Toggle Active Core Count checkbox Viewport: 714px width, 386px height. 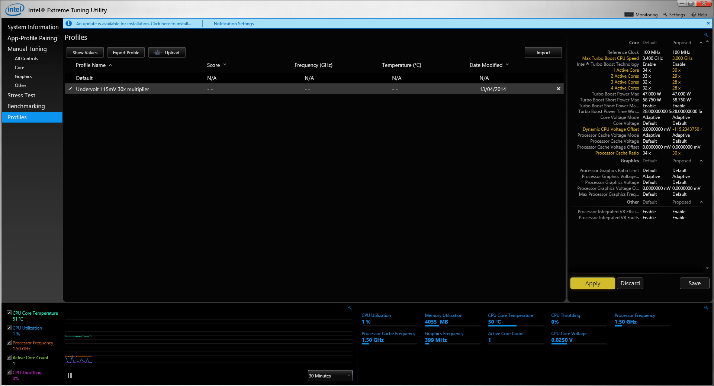point(9,357)
